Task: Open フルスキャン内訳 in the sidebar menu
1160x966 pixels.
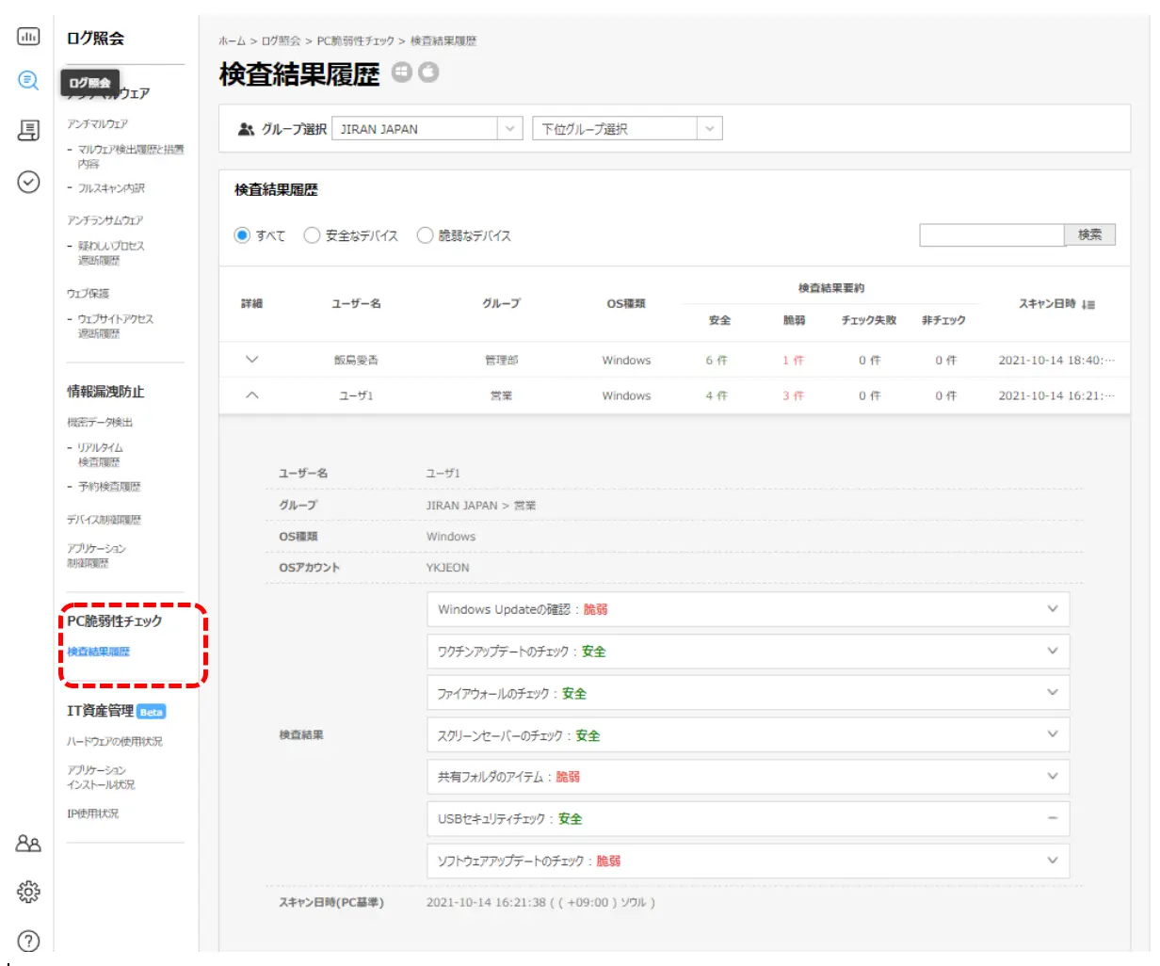Action: pos(111,188)
